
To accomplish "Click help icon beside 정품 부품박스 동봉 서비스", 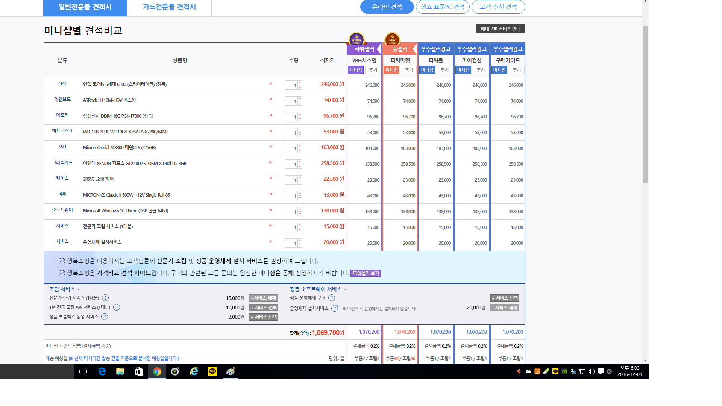I will click(105, 317).
